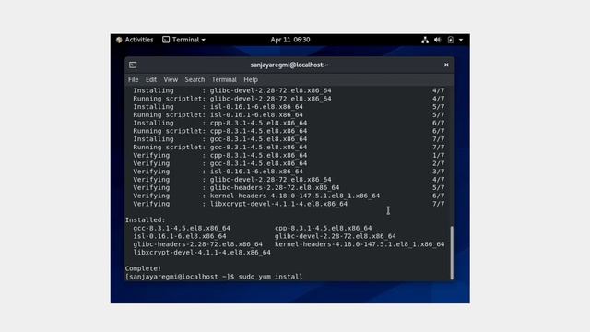This screenshot has width=590, height=332.
Task: Open the Terminal app menu in top bar
Action: [x=184, y=40]
